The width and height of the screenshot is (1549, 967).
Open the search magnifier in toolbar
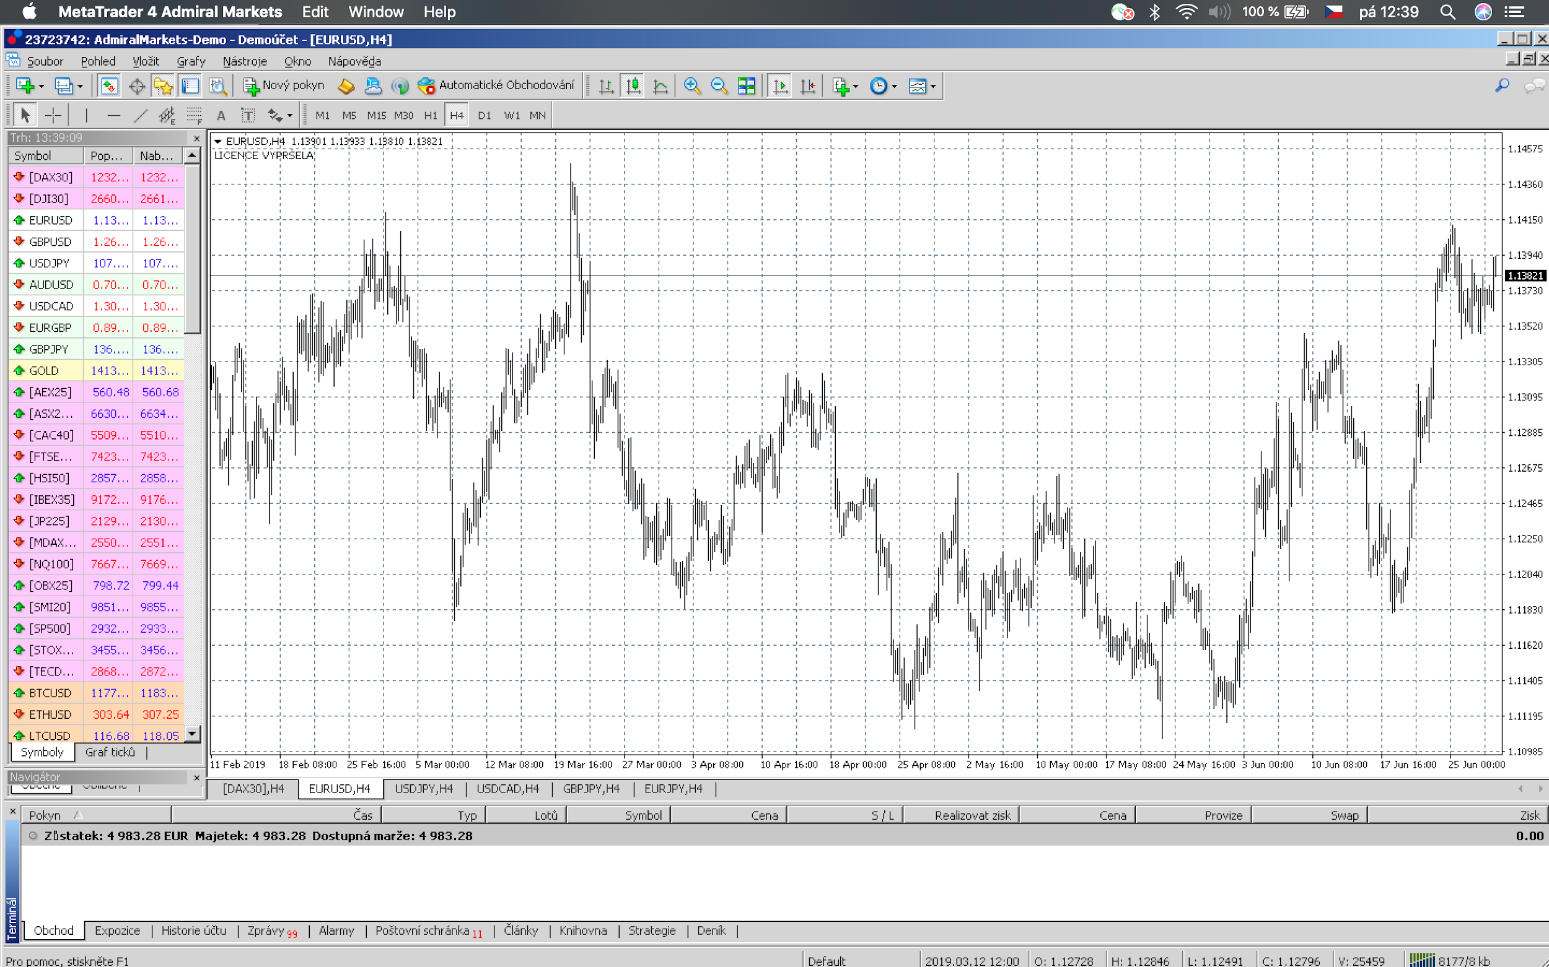click(1502, 85)
